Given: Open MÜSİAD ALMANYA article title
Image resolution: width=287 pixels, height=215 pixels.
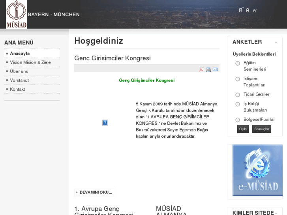Looking at the screenshot, I should coord(171,210).
